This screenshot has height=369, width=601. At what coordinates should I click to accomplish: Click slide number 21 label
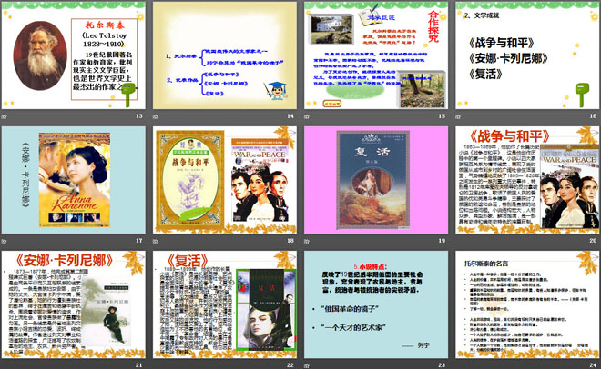[x=138, y=365]
